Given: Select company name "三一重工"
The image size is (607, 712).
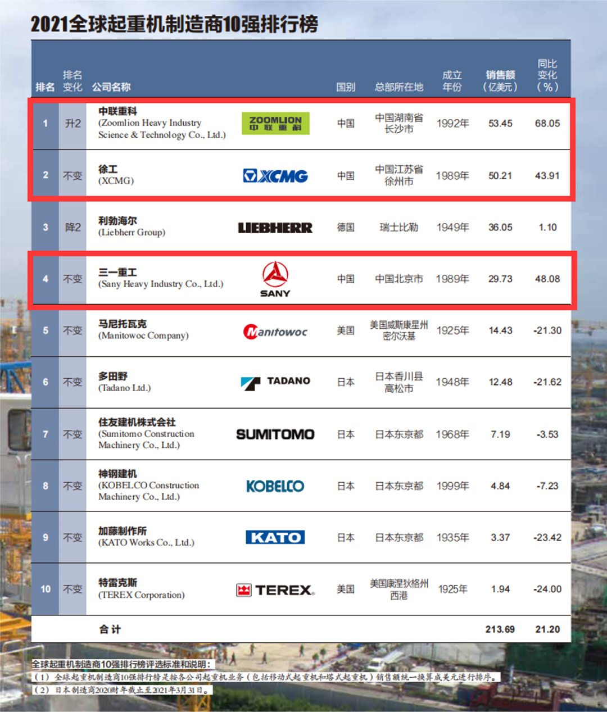Looking at the screenshot, I should (x=117, y=273).
